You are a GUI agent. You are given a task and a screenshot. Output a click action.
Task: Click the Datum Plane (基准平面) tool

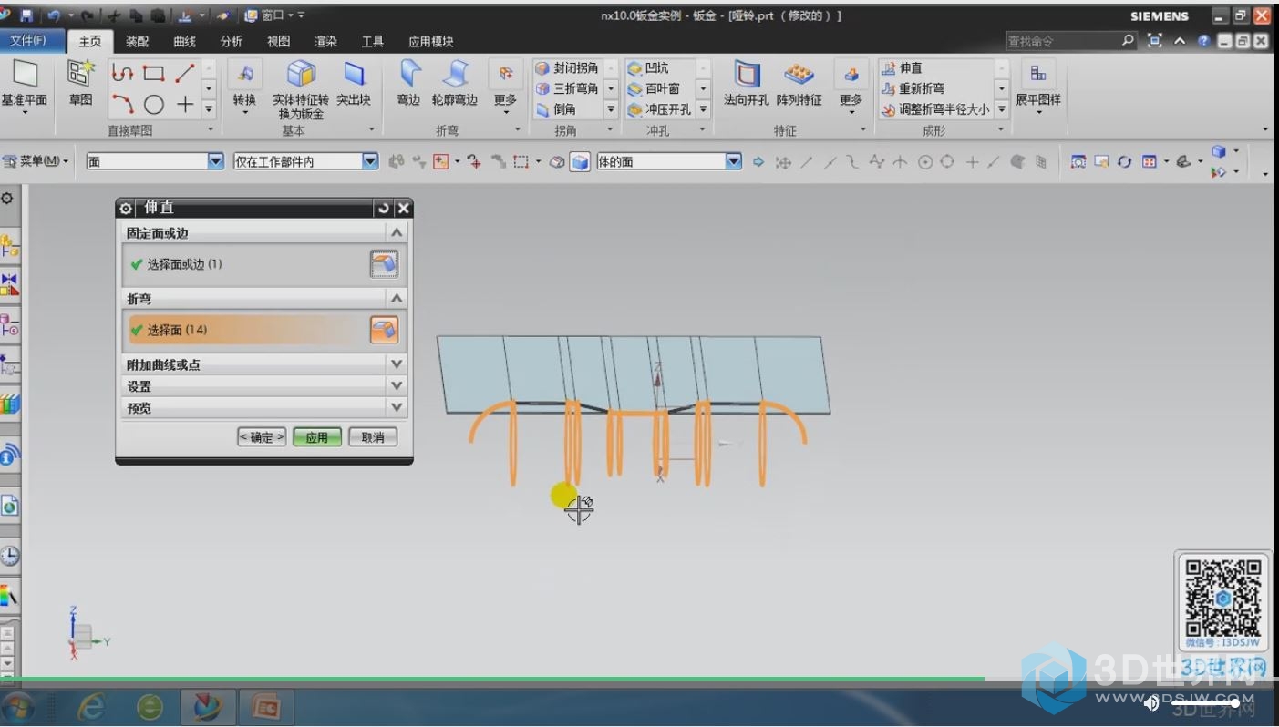[x=24, y=84]
